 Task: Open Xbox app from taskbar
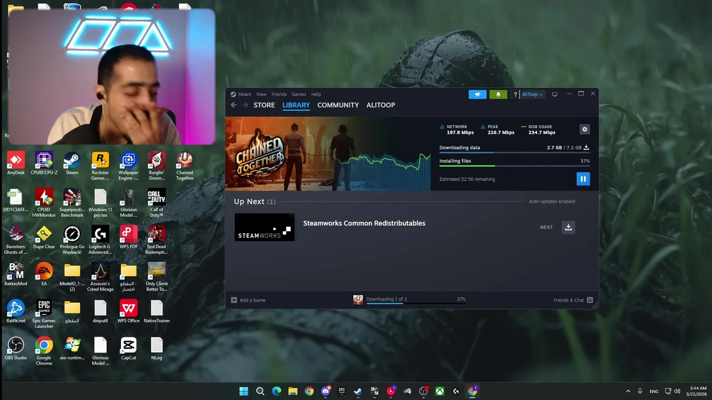(439, 391)
